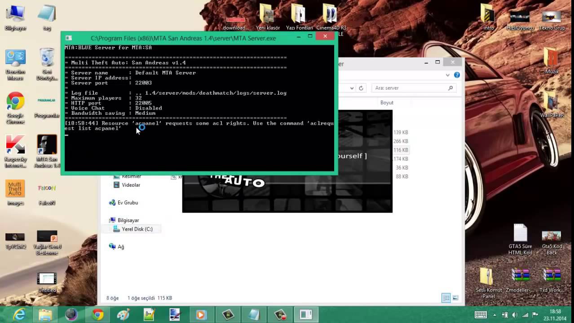Open GTA5 Süre HTML Kod file
574x323 pixels.
pyautogui.click(x=520, y=240)
